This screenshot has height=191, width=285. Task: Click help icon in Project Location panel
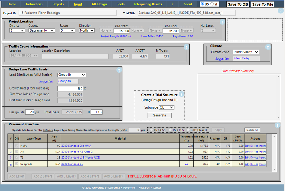[222, 22]
